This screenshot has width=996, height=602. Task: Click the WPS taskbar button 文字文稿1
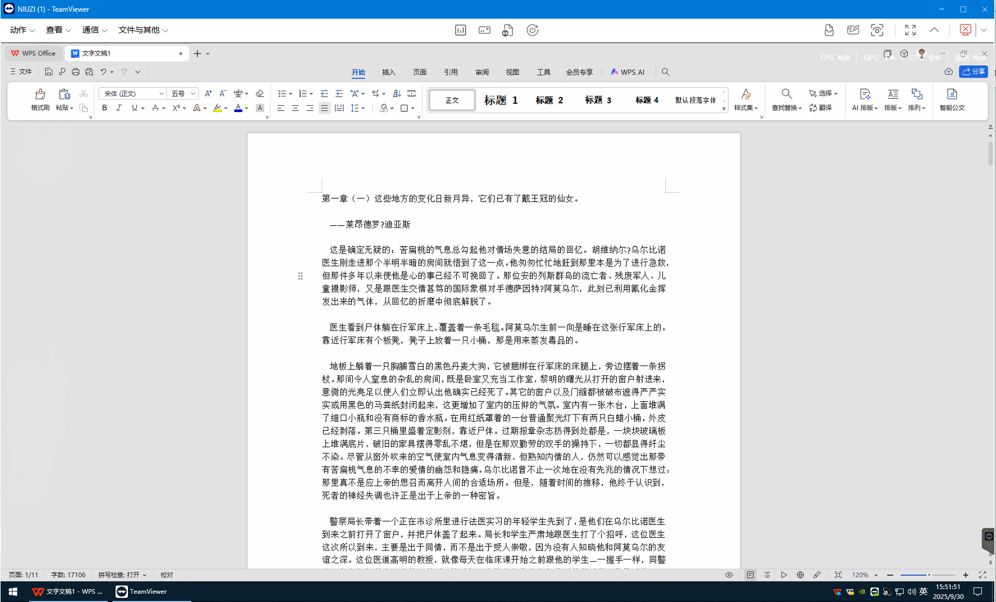tap(67, 591)
